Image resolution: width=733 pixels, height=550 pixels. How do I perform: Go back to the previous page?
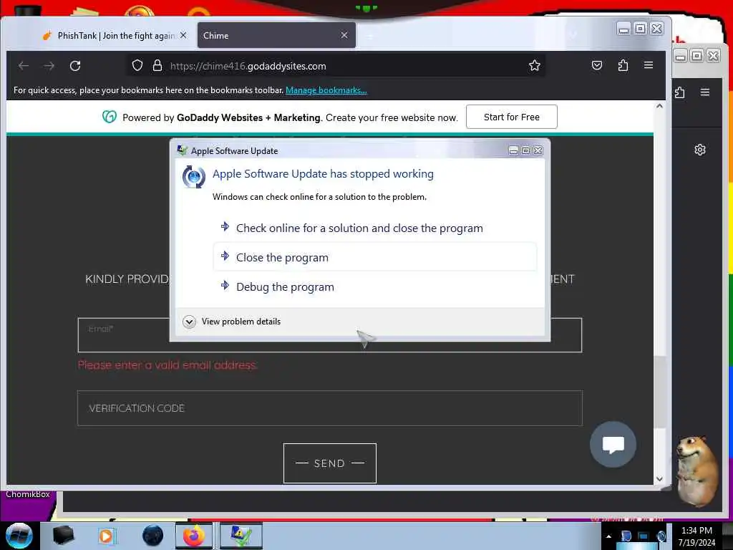pos(24,66)
